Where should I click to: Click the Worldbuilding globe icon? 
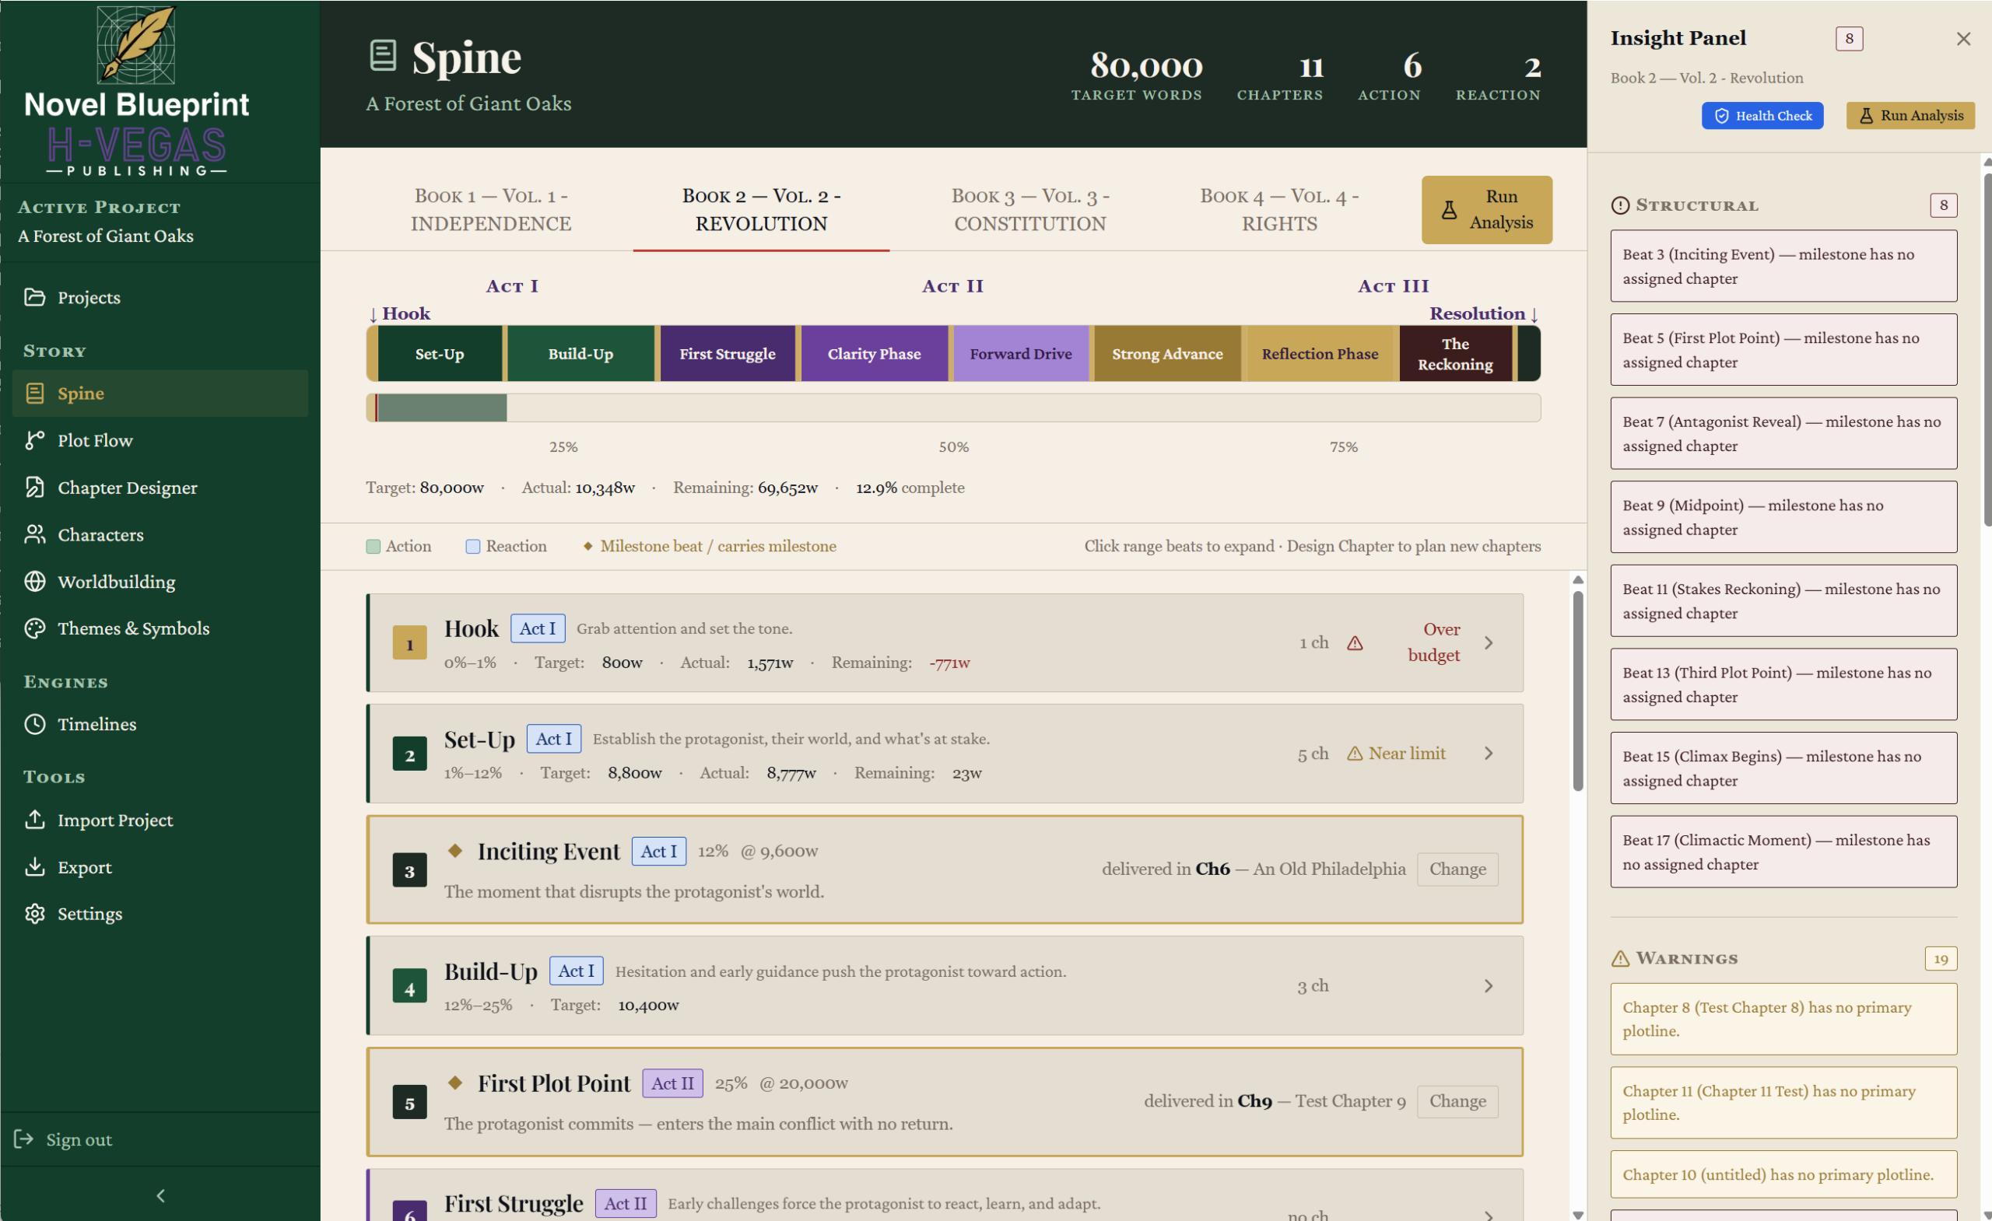(35, 582)
